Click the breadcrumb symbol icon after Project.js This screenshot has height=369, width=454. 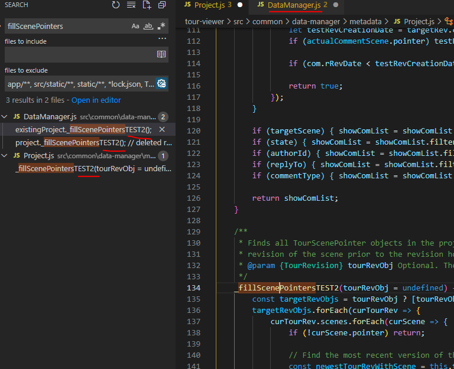(x=449, y=21)
